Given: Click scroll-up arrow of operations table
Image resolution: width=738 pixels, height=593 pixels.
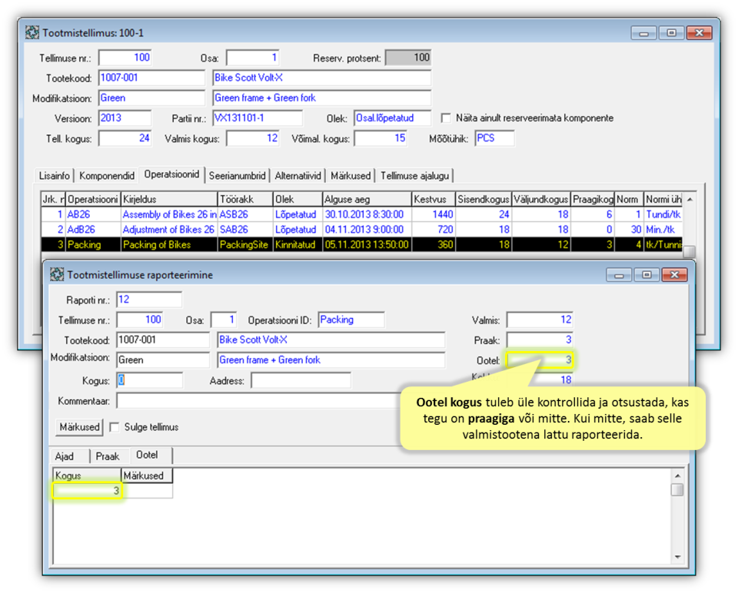Looking at the screenshot, I should tap(690, 200).
